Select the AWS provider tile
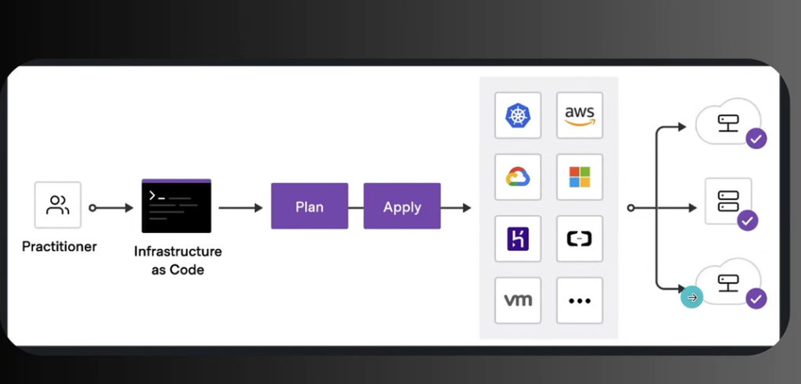This screenshot has width=801, height=384. [x=580, y=116]
